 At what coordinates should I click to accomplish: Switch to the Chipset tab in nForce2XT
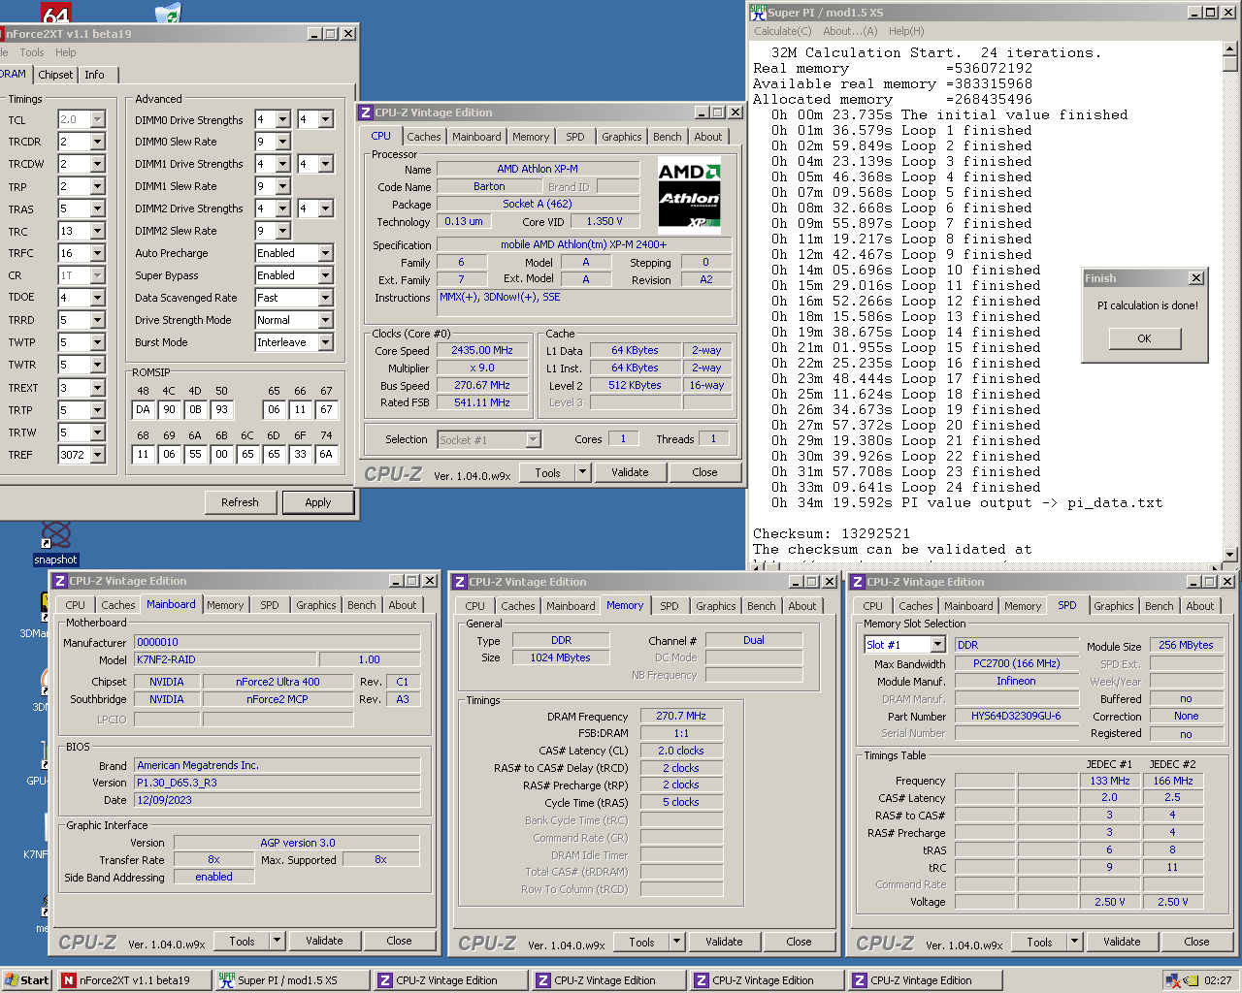tap(55, 75)
